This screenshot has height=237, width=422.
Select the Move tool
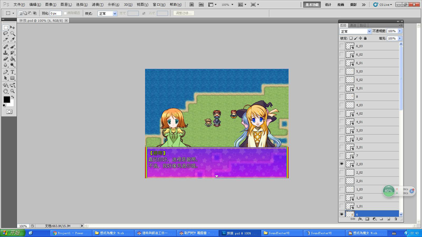click(x=12, y=27)
